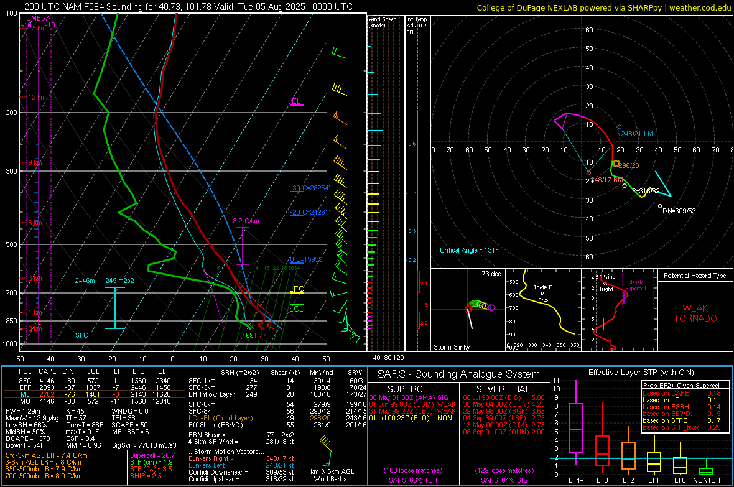Click the 08 Jul 90 00Z (BIS) hail analogue

[504, 397]
